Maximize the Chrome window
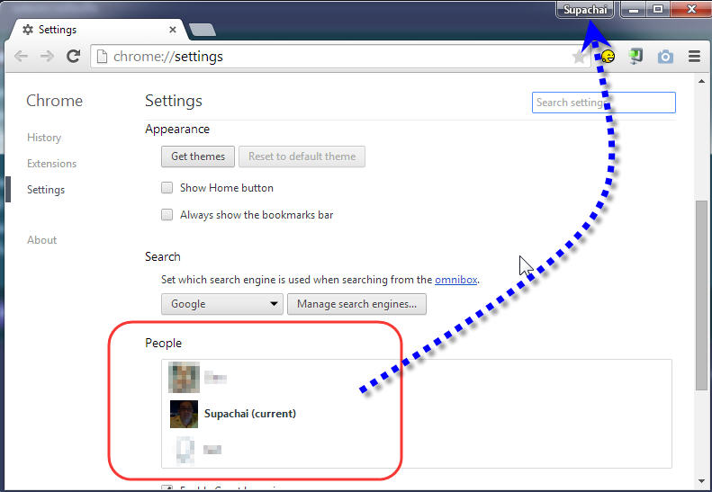This screenshot has width=712, height=492. (x=658, y=10)
